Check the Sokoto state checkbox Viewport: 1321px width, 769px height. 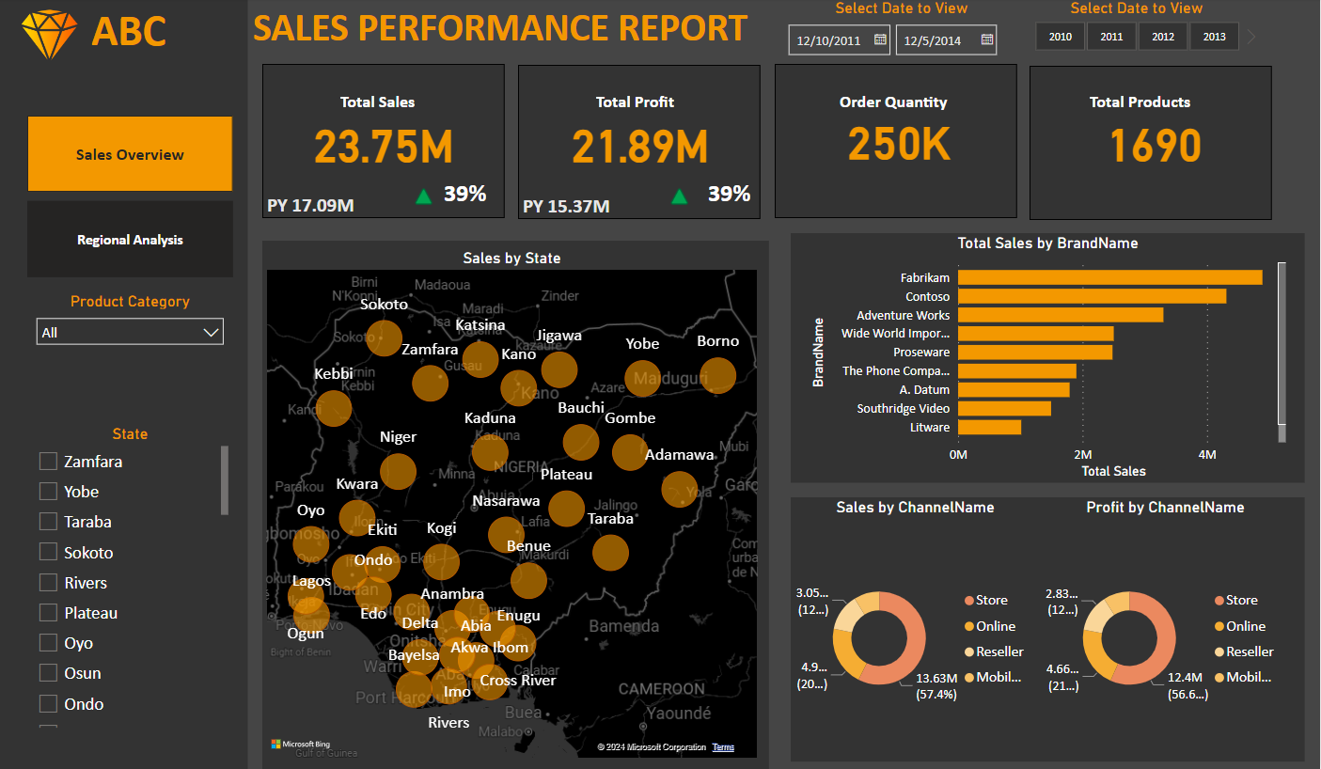pyautogui.click(x=48, y=552)
